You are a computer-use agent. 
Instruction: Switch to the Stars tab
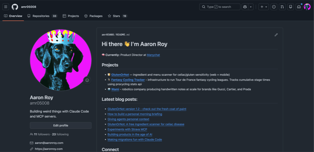pyautogui.click(x=117, y=16)
